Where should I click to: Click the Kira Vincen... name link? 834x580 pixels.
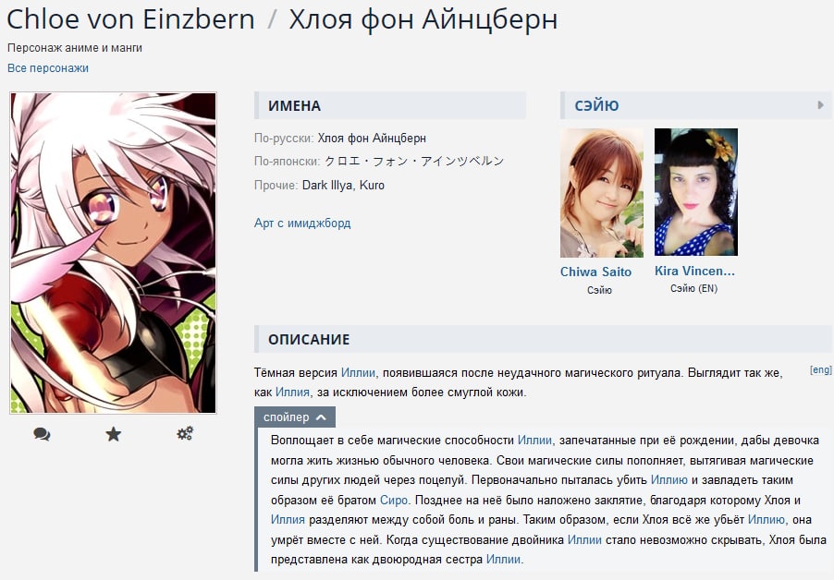[694, 271]
